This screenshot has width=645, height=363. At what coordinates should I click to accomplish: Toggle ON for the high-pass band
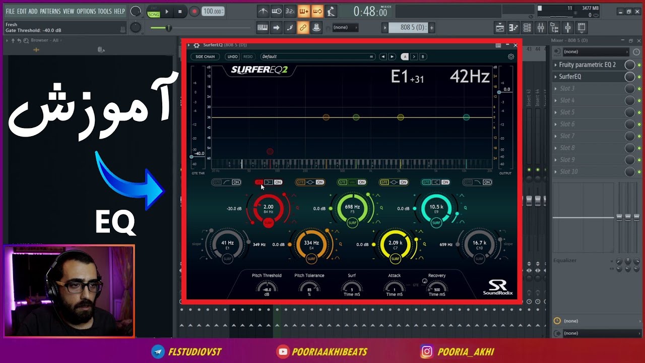point(236,182)
